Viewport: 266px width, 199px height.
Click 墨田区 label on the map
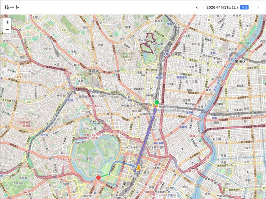tap(240, 61)
